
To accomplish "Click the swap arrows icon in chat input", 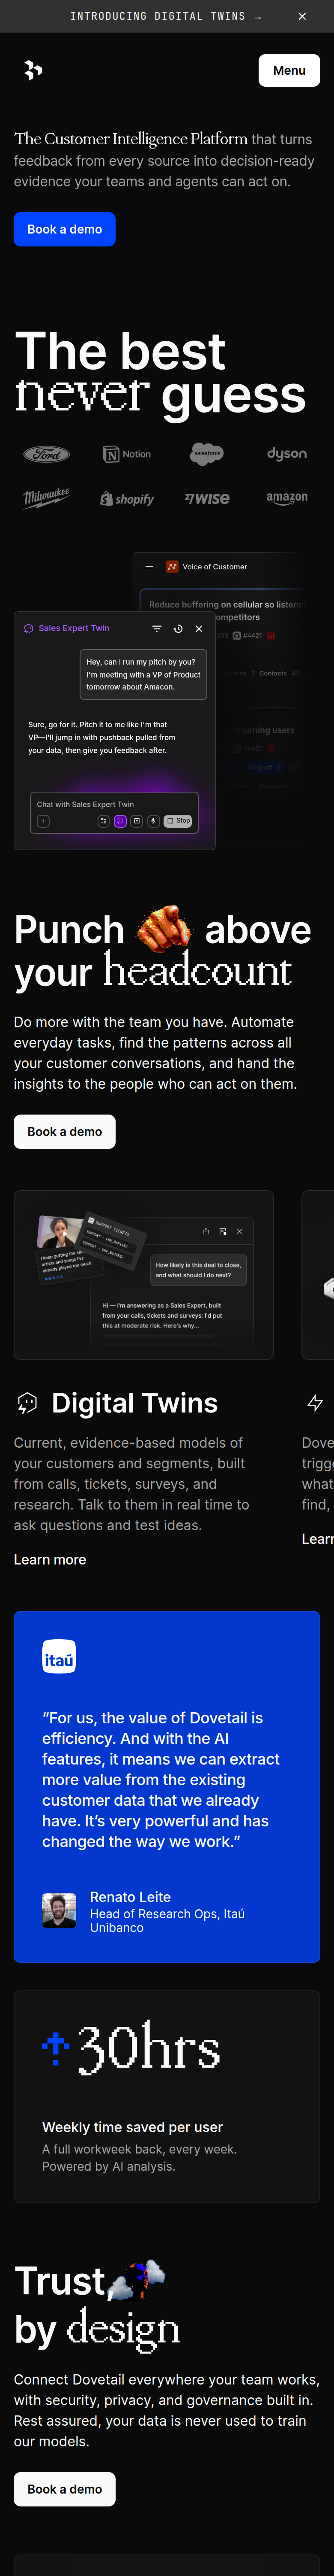I will (103, 821).
